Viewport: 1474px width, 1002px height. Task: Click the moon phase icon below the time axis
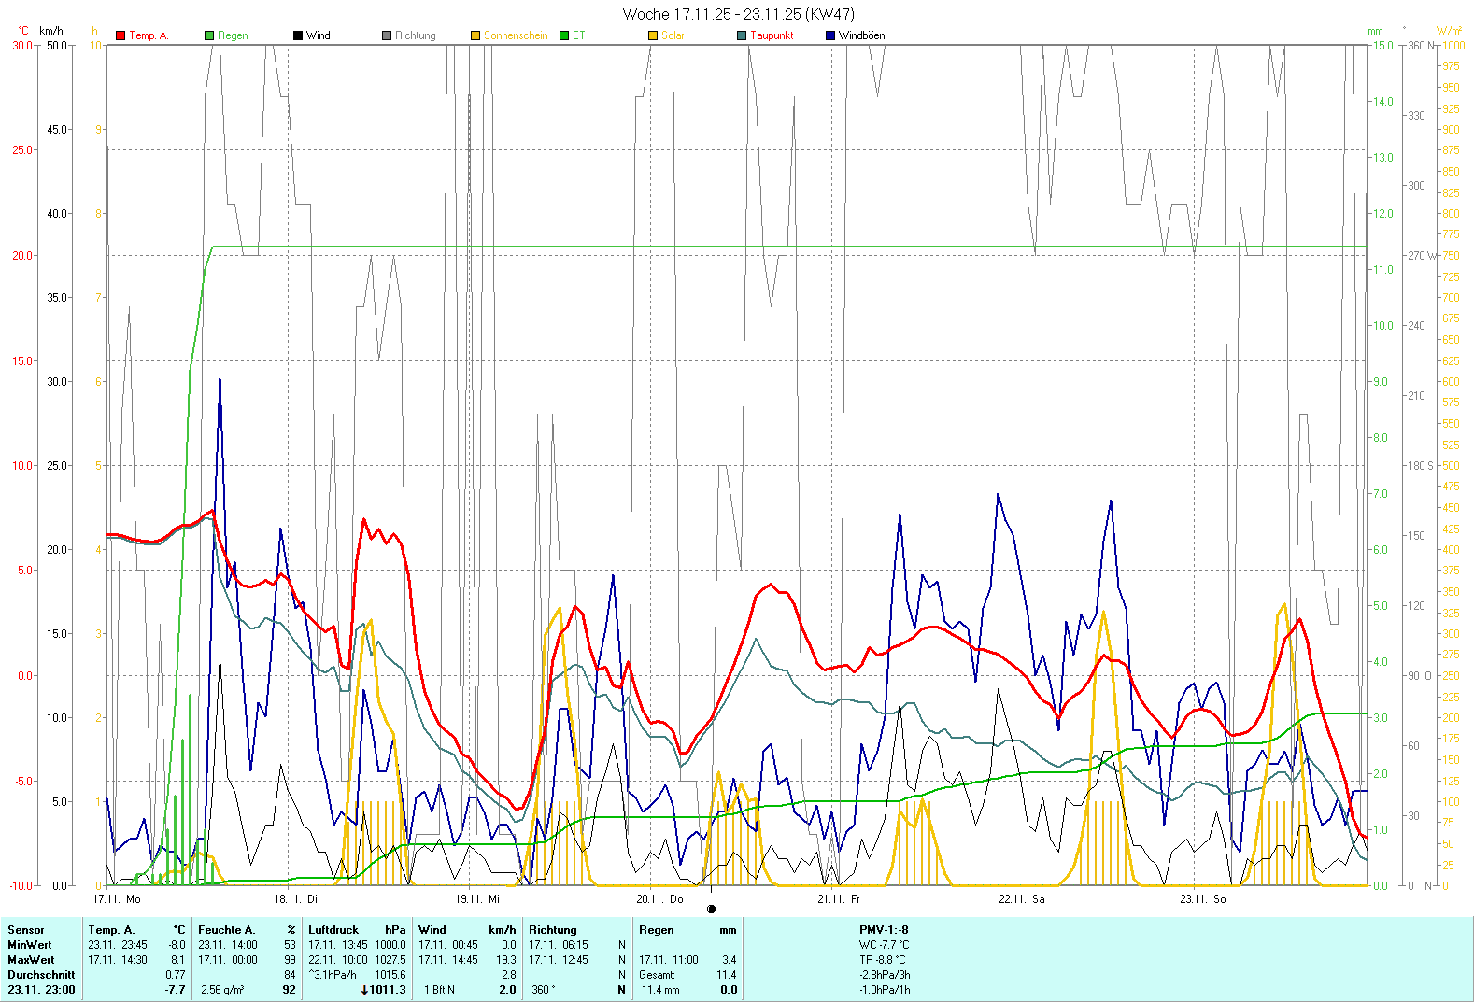click(x=712, y=909)
